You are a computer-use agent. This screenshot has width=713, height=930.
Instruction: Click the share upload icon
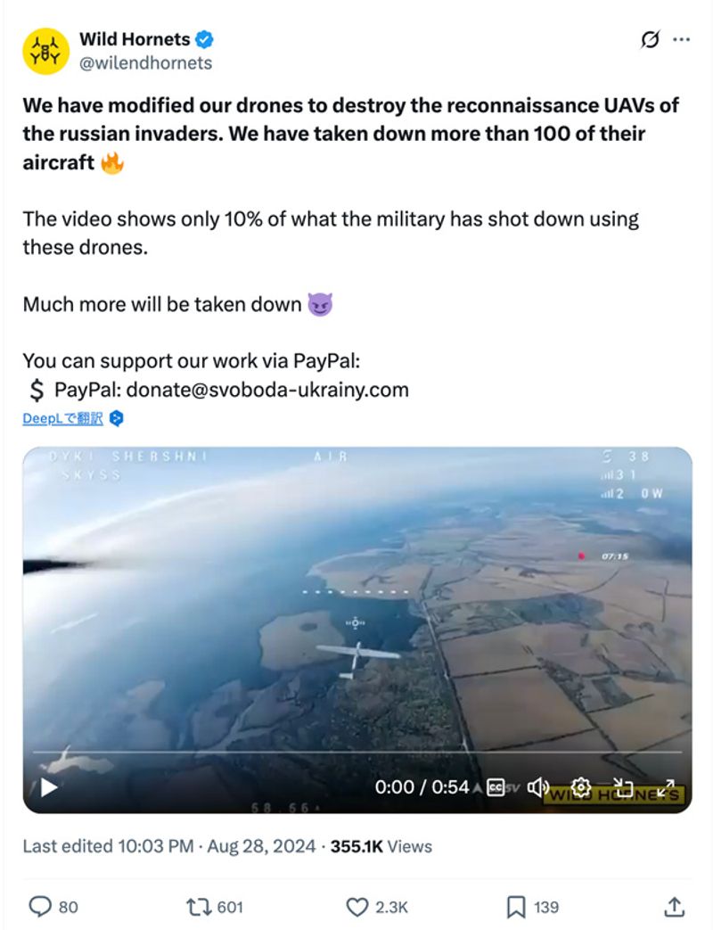point(674,906)
